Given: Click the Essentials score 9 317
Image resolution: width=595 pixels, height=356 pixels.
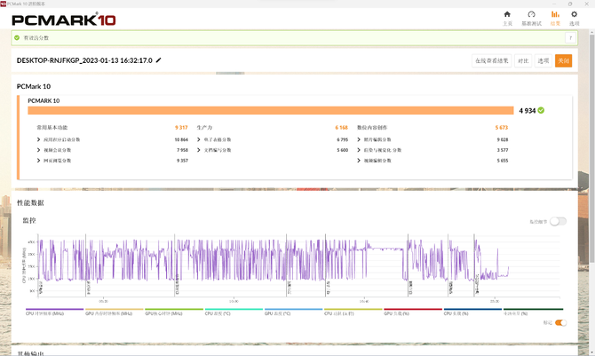Looking at the screenshot, I should [x=181, y=128].
